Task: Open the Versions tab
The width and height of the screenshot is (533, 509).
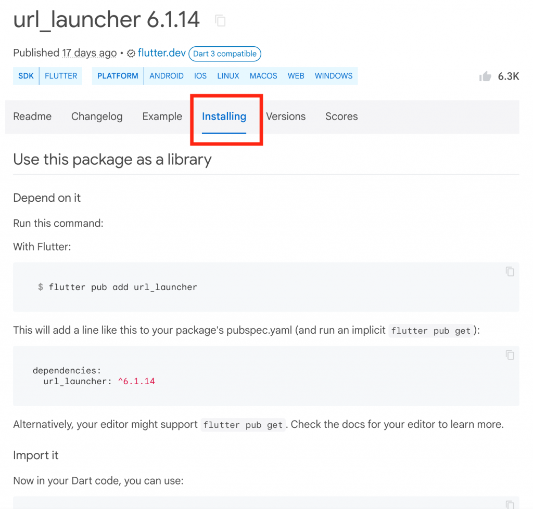Action: tap(286, 116)
